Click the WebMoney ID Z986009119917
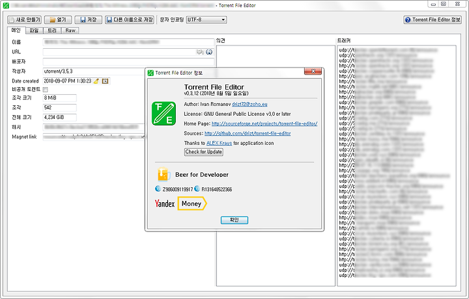The height and width of the screenshot is (299, 469). click(178, 189)
